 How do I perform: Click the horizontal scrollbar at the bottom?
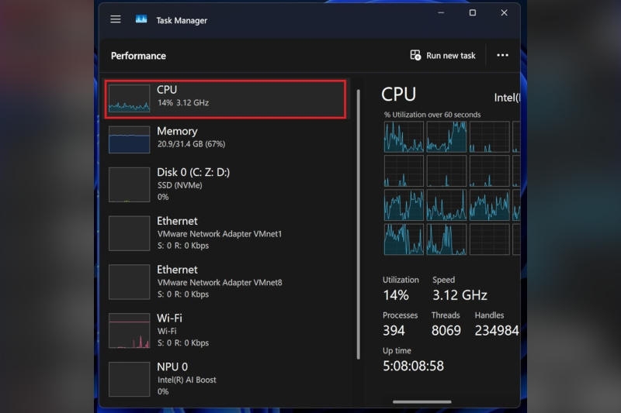[x=422, y=402]
